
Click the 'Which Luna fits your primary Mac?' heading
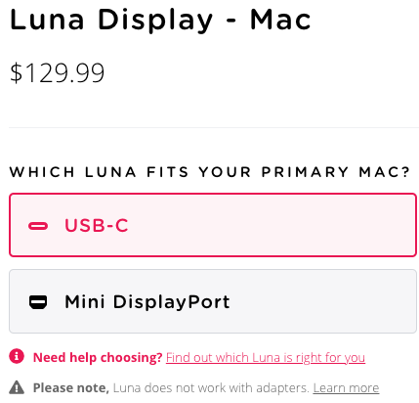pos(209,172)
